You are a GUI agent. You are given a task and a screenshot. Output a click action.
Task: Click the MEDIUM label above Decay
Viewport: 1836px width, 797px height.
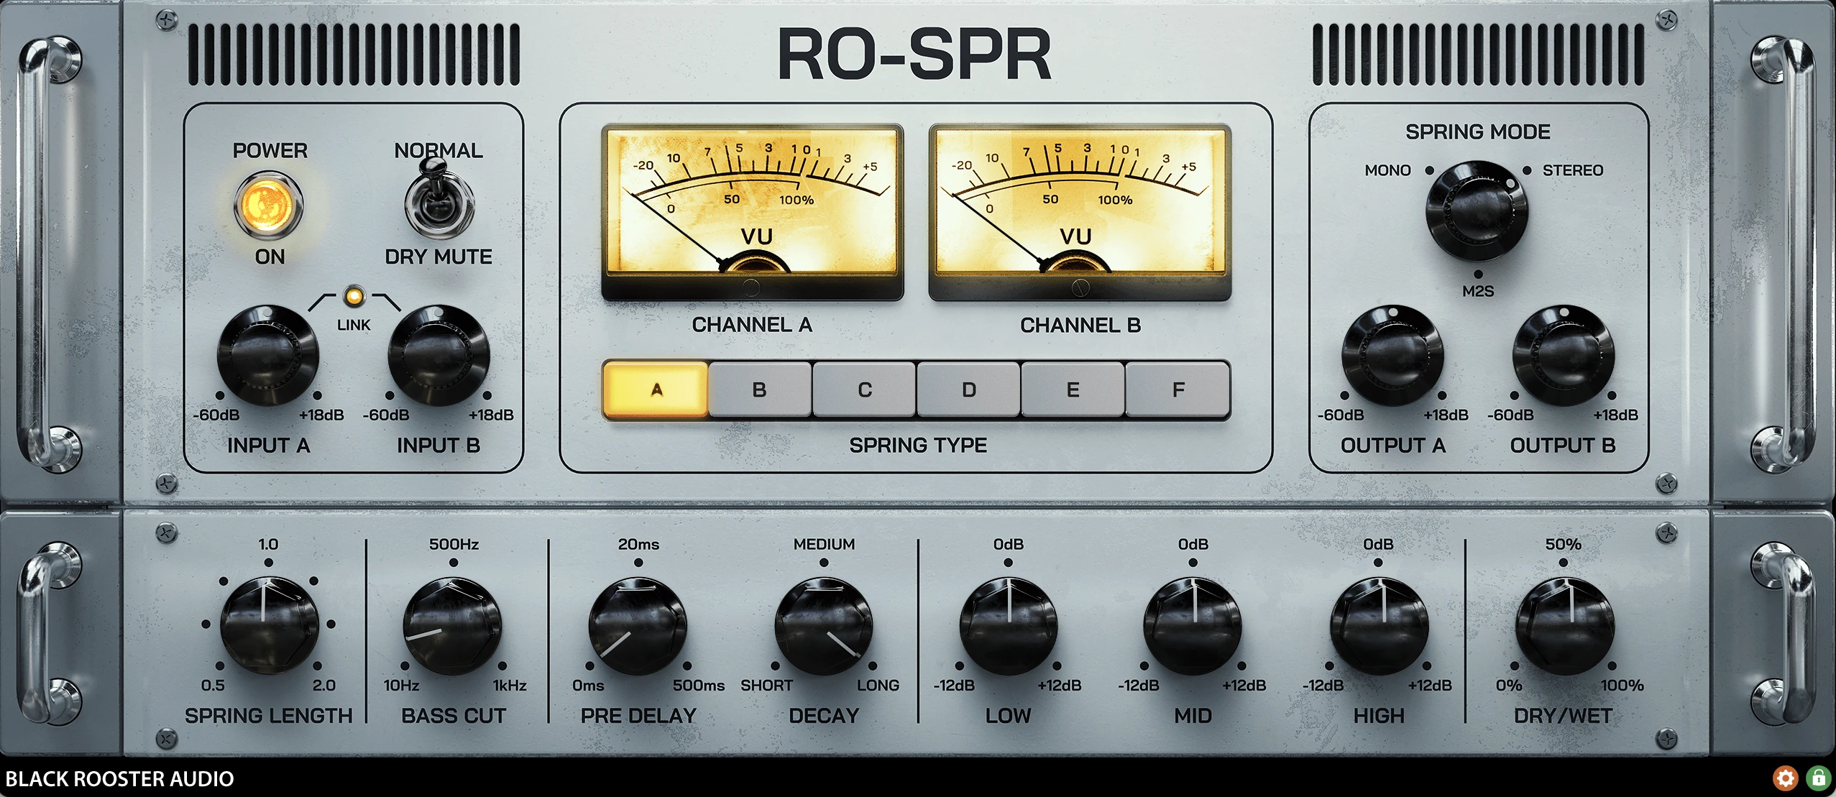824,544
